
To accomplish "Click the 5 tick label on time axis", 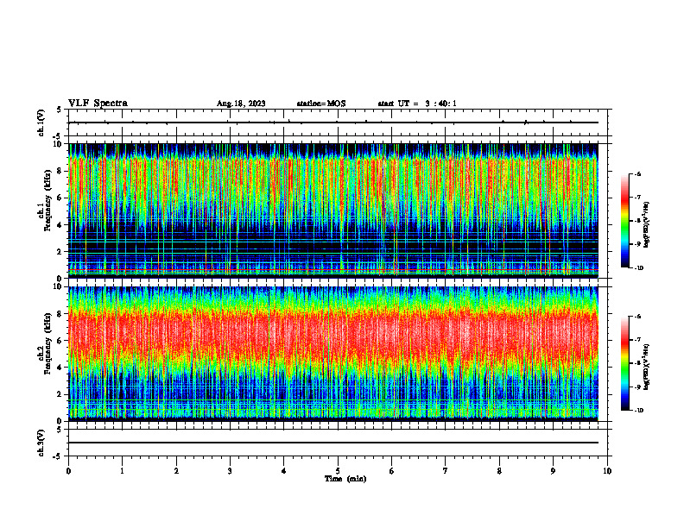I will pos(338,471).
